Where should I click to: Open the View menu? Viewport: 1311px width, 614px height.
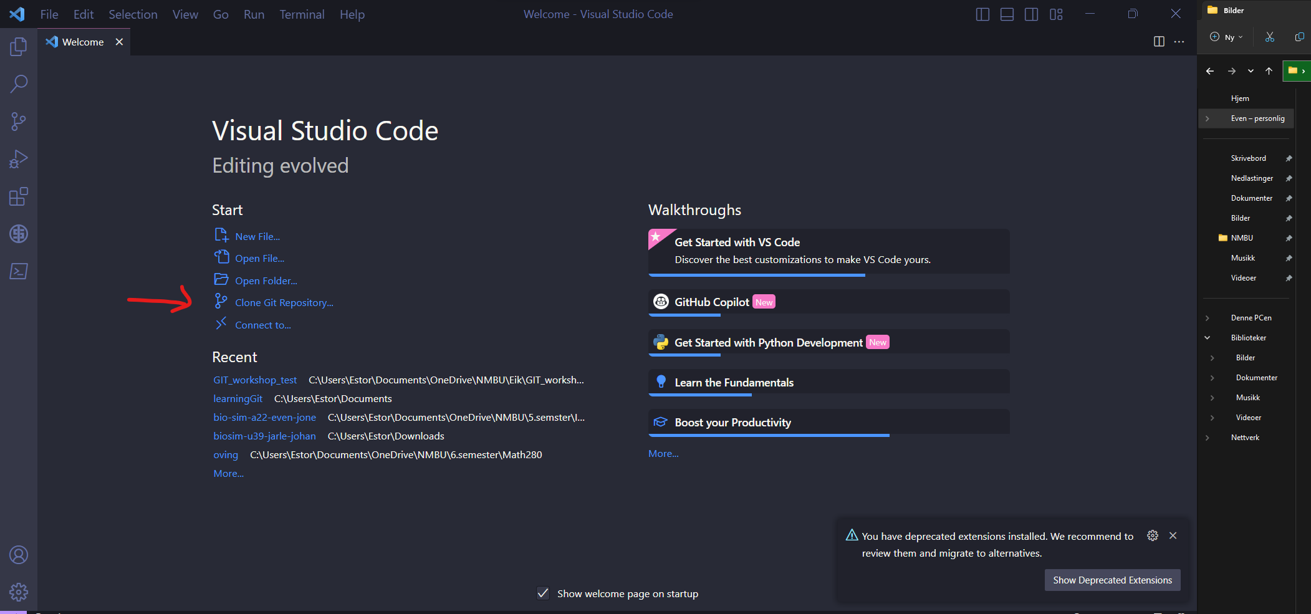point(185,14)
